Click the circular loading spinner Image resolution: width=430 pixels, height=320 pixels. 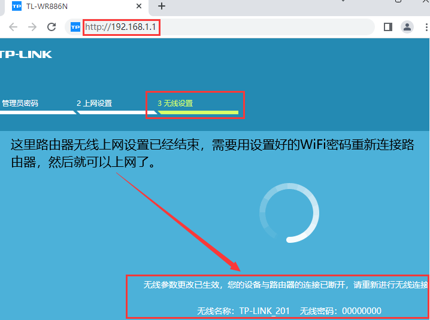[289, 212]
